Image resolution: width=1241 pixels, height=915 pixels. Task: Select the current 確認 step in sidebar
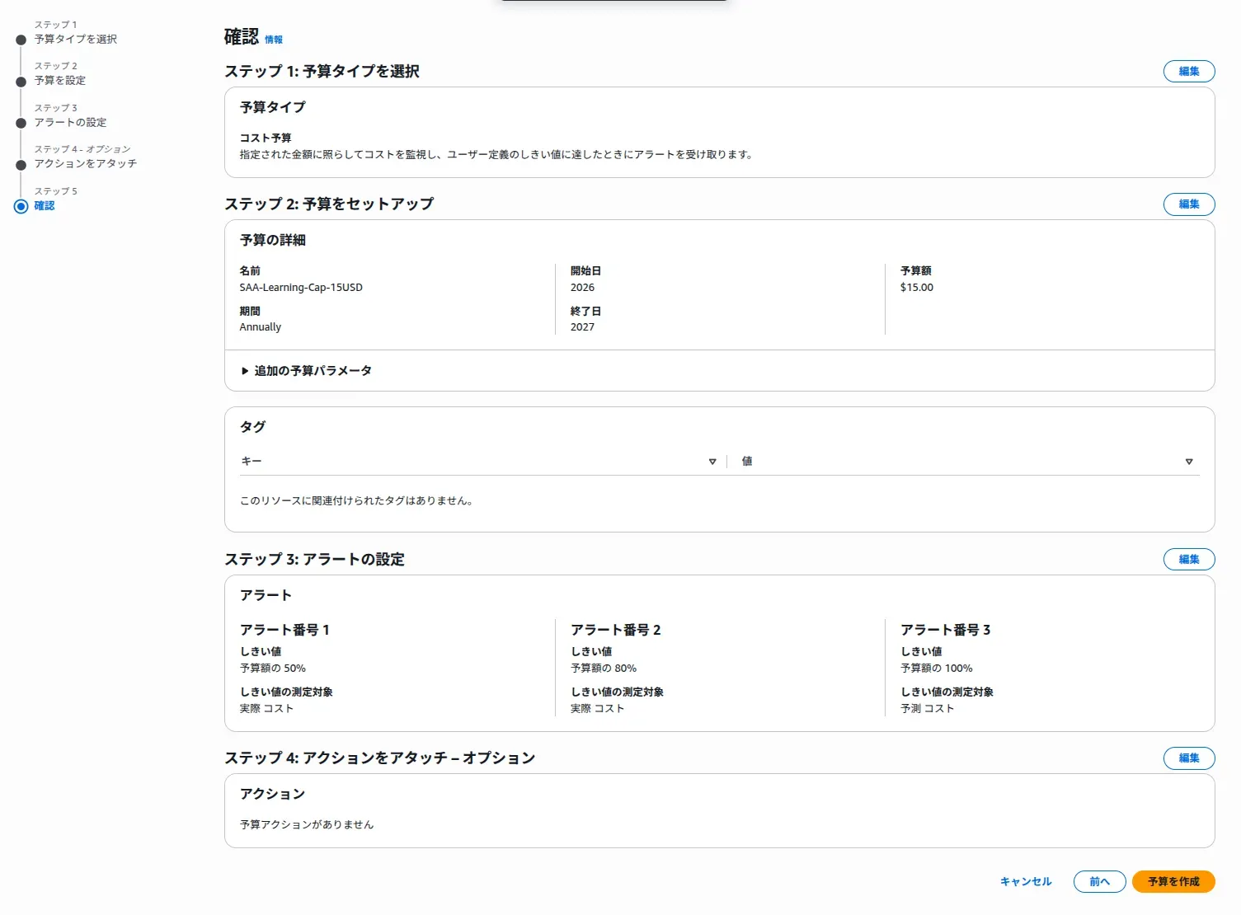45,206
